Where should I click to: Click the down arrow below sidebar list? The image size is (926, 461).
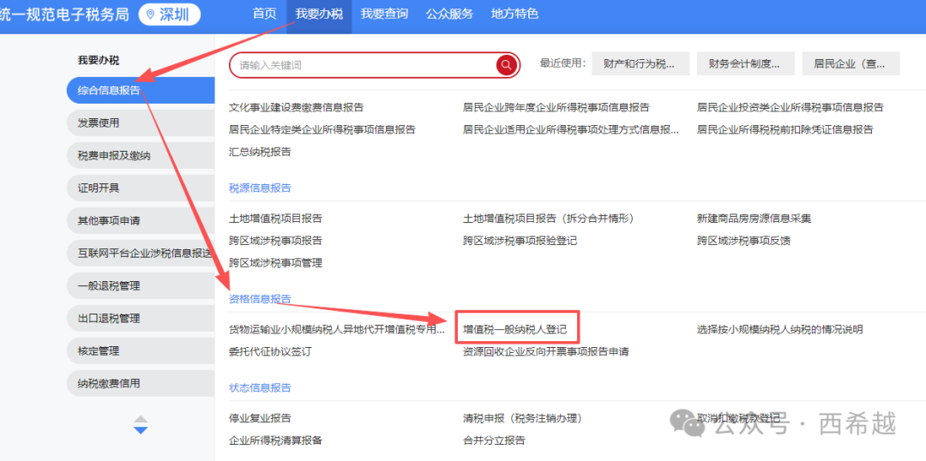[x=141, y=430]
